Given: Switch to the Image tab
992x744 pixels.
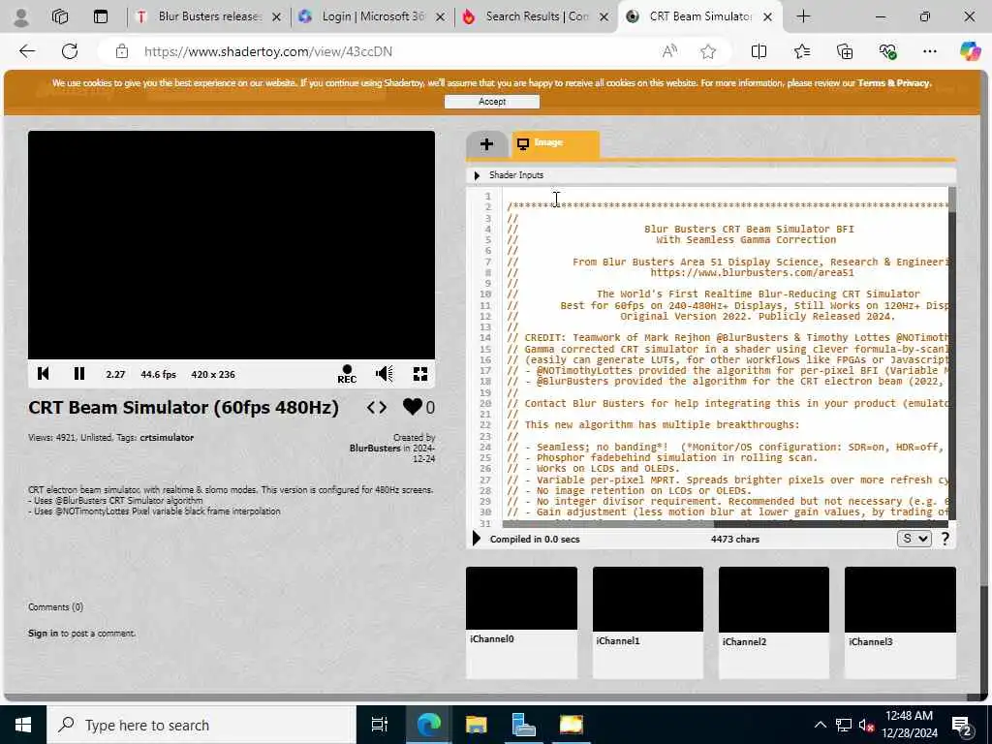Looking at the screenshot, I should click(555, 143).
